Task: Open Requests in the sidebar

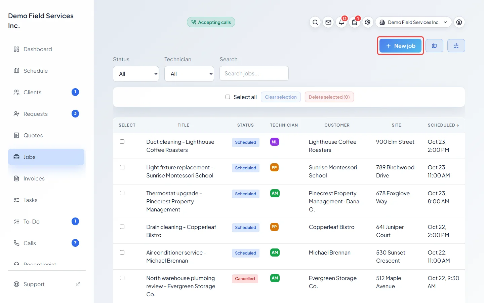Action: tap(46, 114)
